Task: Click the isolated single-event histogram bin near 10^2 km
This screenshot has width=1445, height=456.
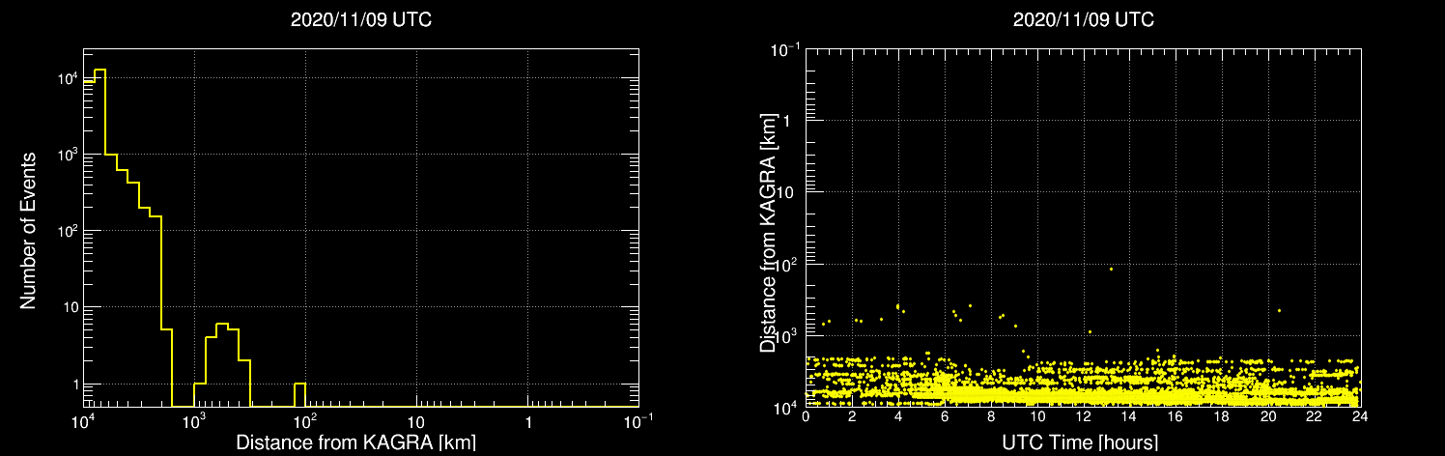Action: [x=299, y=395]
